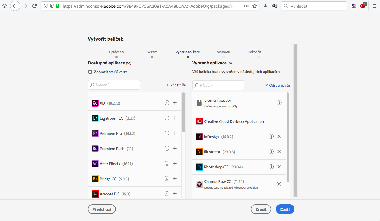
Task: Click the dialog's outer scrollbar
Action: pyautogui.click(x=295, y=120)
